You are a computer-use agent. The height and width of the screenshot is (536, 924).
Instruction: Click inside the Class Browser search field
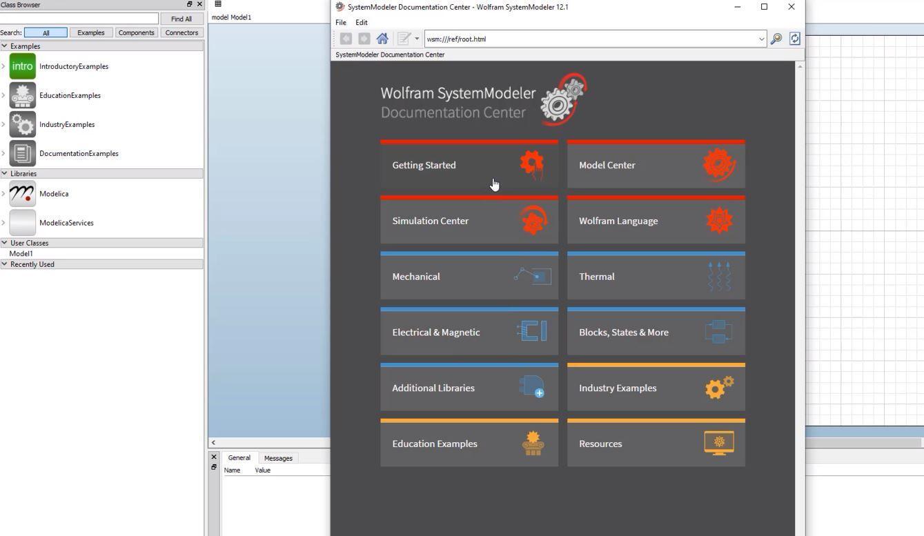click(79, 18)
